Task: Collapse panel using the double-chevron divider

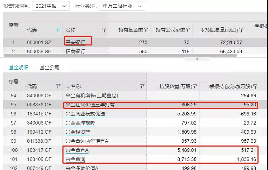Action: (197, 59)
